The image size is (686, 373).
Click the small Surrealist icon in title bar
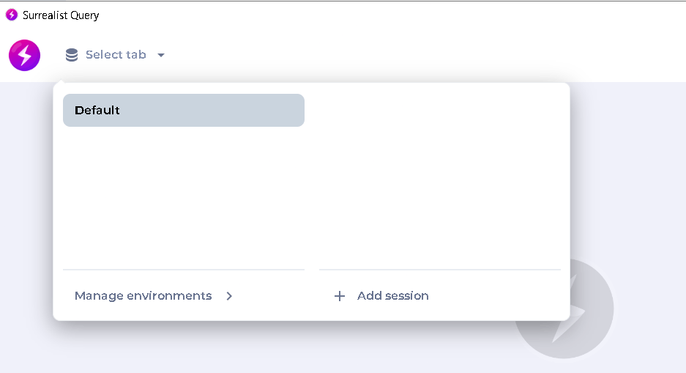pyautogui.click(x=12, y=15)
